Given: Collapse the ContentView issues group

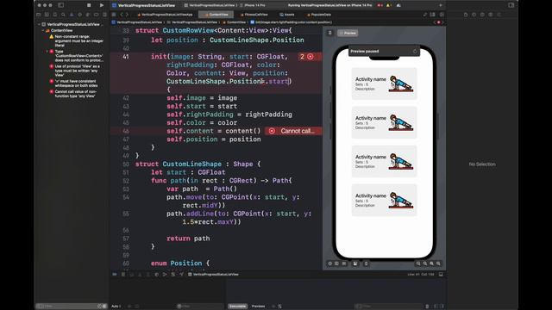Looking at the screenshot, I should pyautogui.click(x=43, y=31).
